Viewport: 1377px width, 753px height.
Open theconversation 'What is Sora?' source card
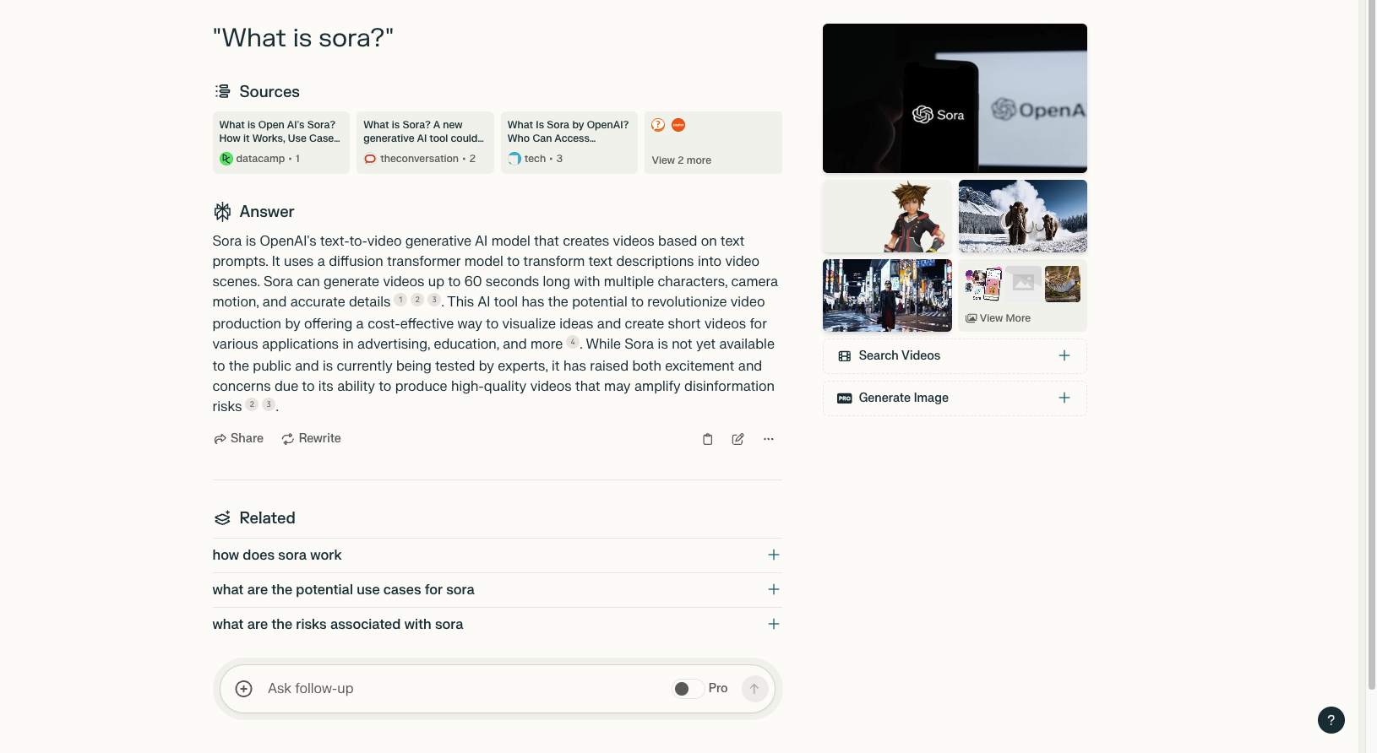point(425,143)
